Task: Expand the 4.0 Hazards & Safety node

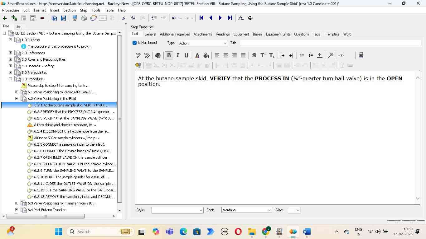Action: (11, 66)
